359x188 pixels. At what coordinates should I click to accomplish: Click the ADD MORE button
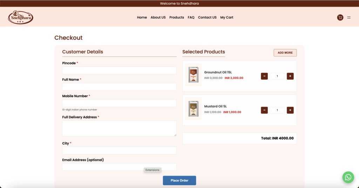tap(285, 53)
